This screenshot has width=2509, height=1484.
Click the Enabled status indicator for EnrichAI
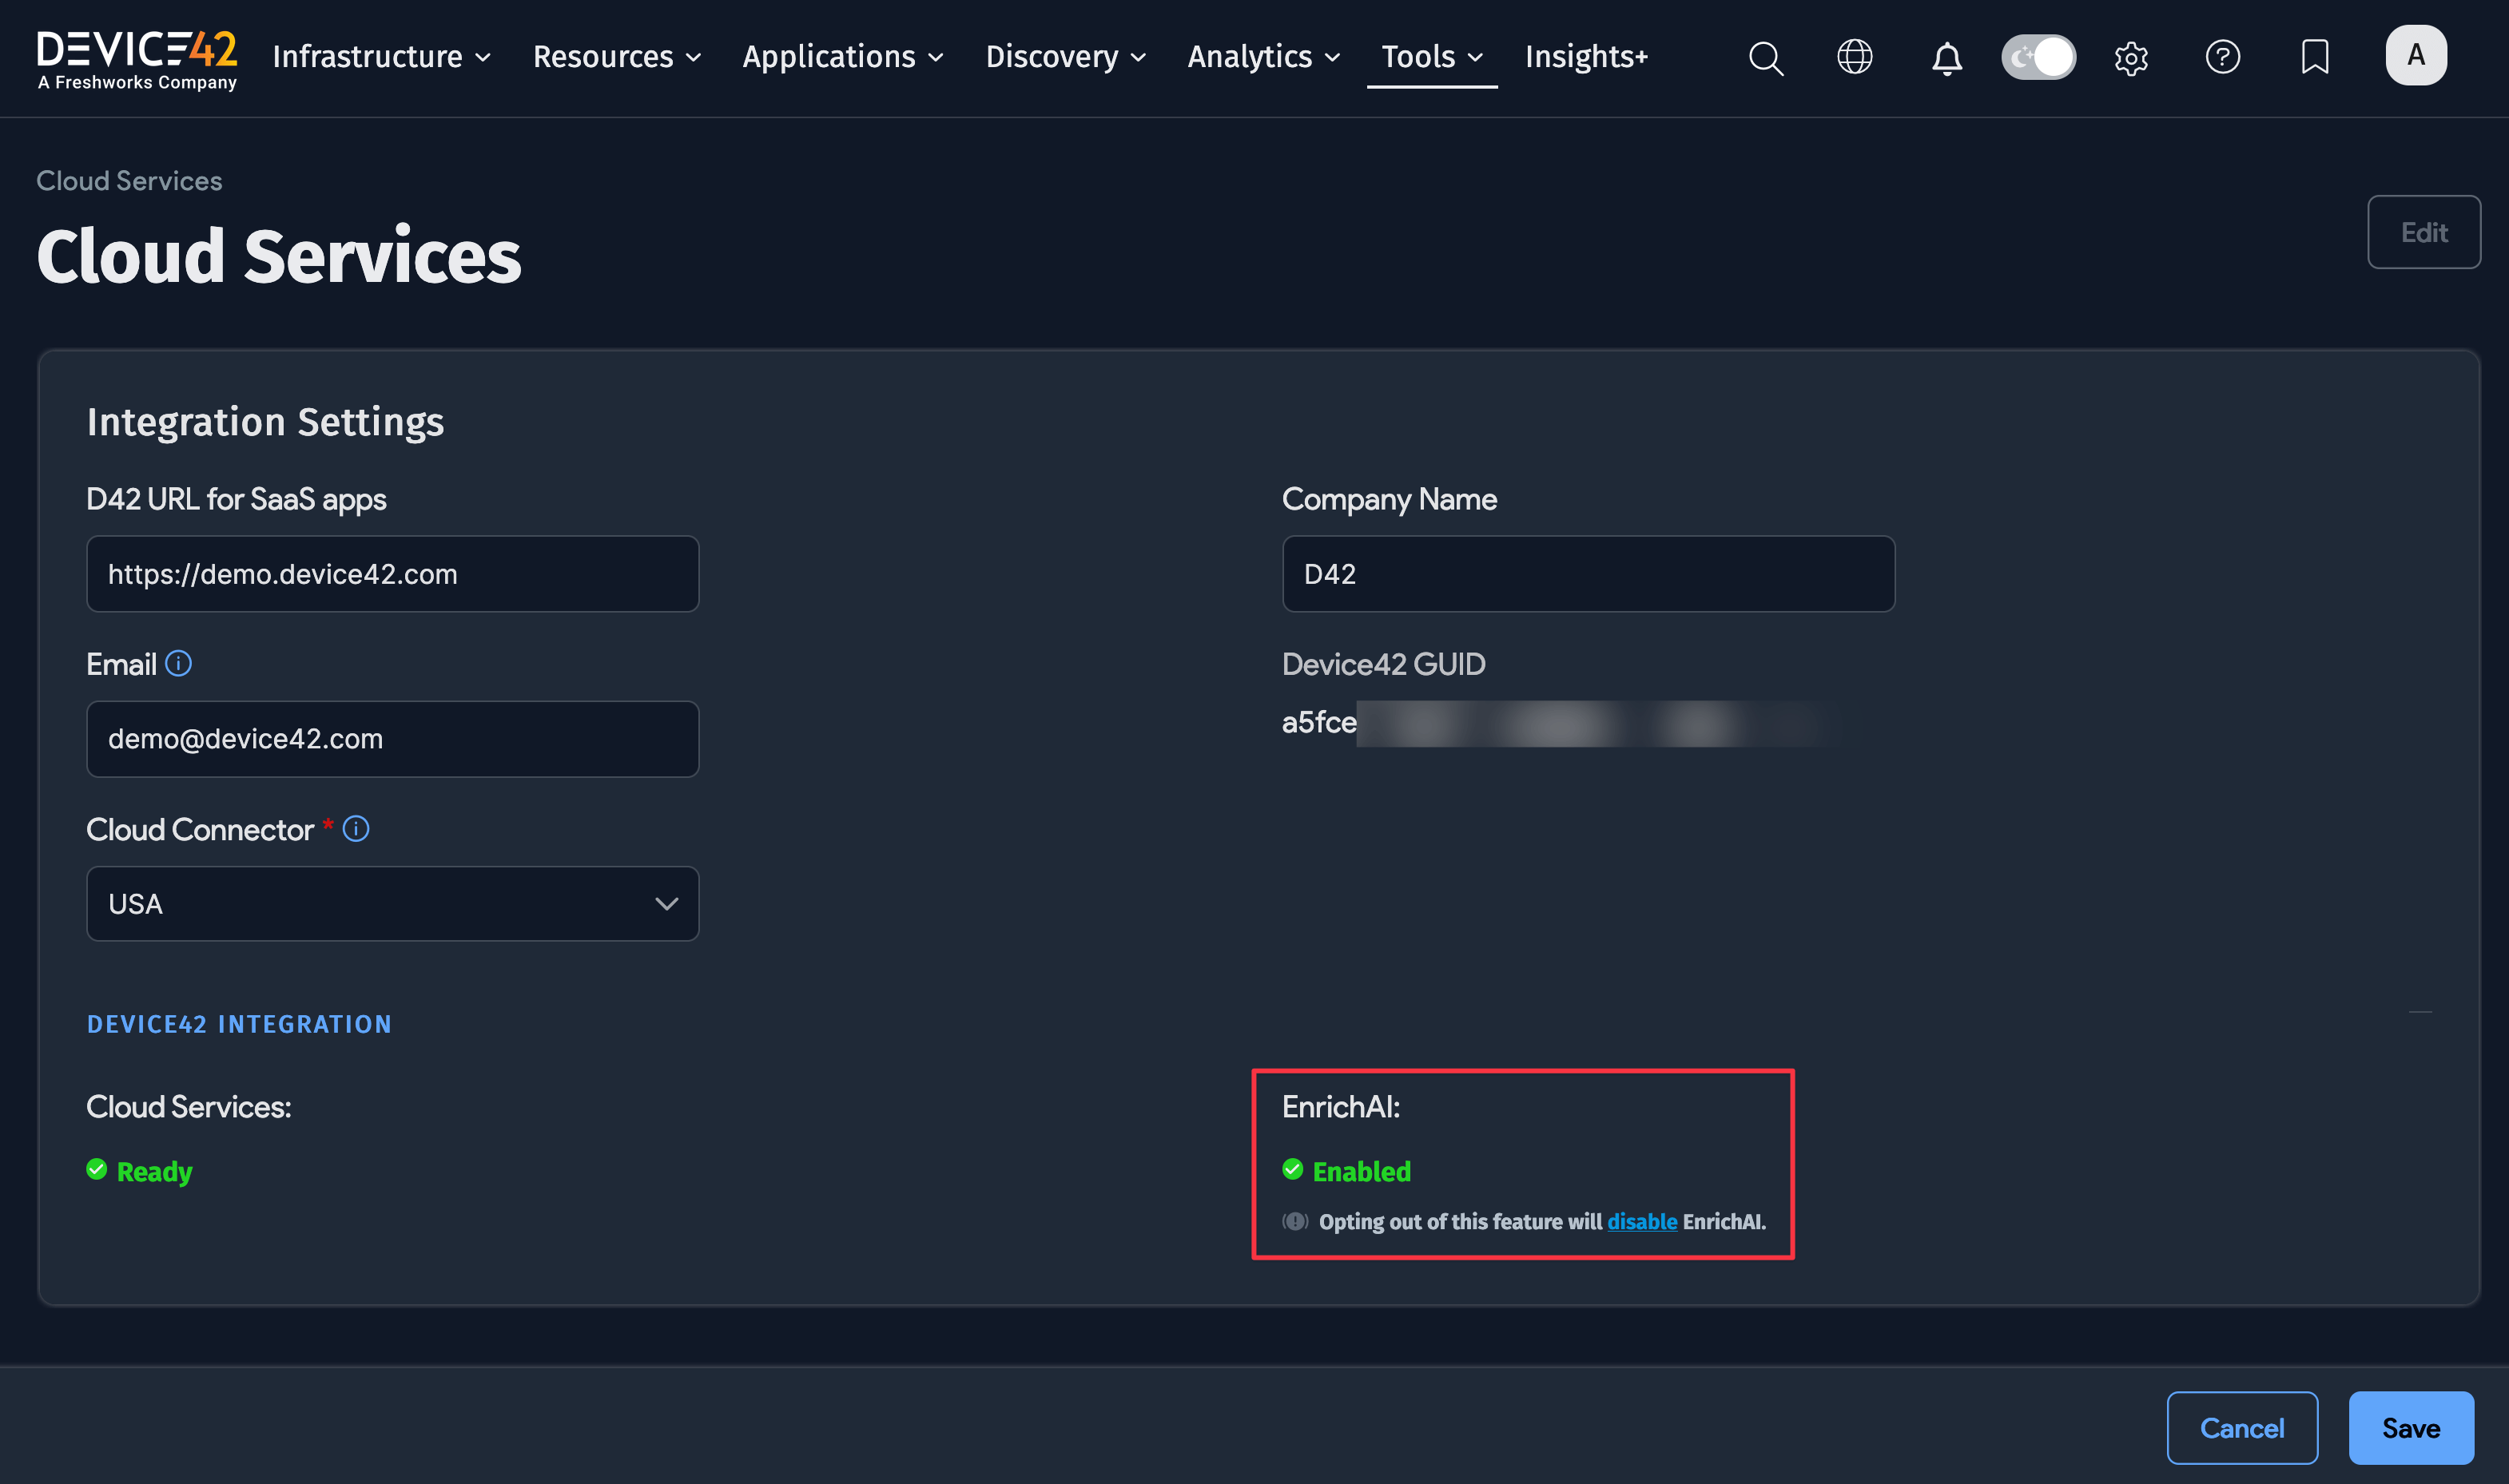point(1346,1170)
